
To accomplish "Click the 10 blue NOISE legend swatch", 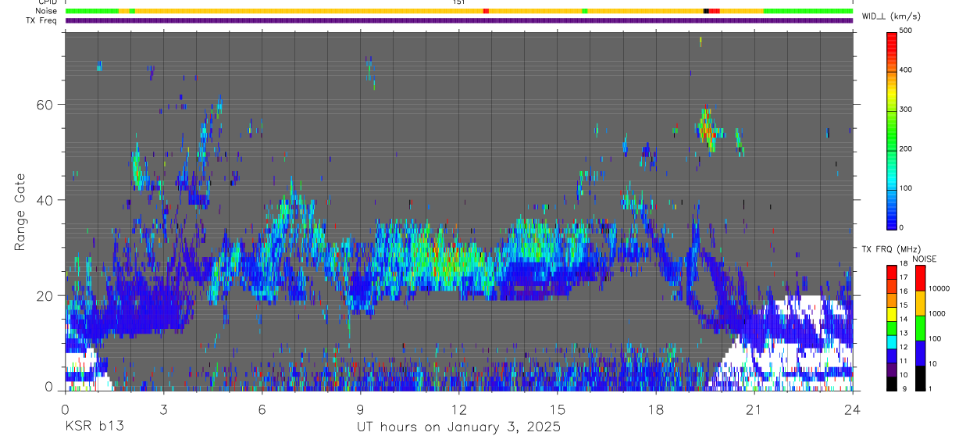I will coord(920,352).
